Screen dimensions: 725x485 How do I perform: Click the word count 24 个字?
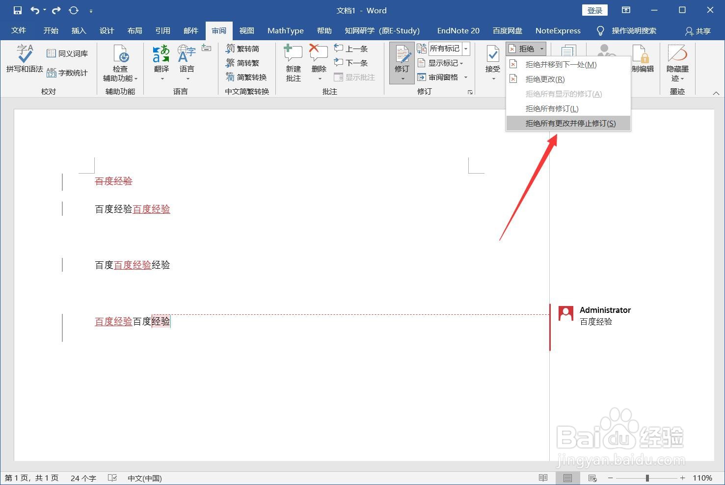click(x=83, y=478)
